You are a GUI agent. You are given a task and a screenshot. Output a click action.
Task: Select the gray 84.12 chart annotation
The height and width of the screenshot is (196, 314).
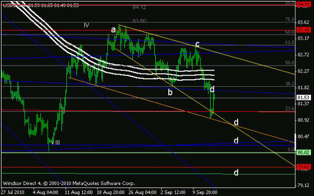pyautogui.click(x=139, y=8)
